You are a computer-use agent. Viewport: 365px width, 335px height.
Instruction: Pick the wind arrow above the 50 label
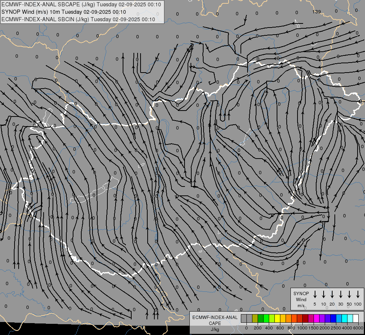tap(349, 294)
